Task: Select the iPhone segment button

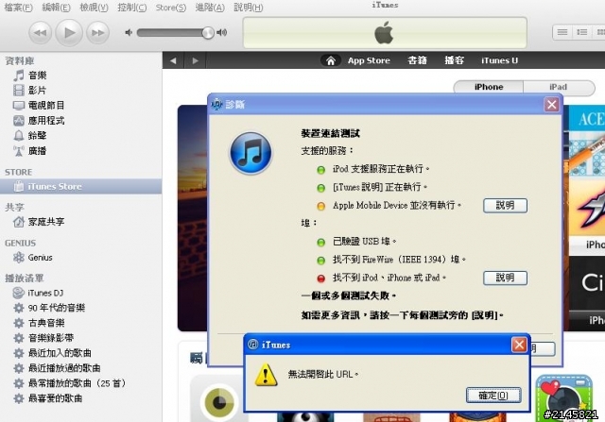Action: coord(489,87)
